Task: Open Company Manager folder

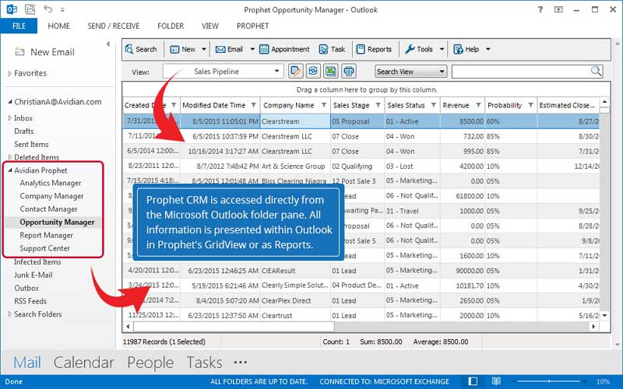Action: pyautogui.click(x=51, y=196)
